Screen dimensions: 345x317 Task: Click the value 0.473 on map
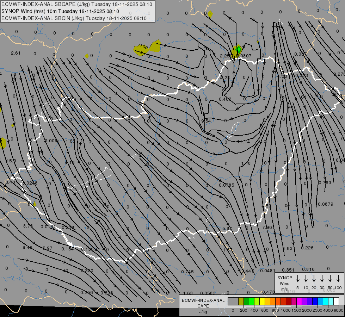tap(269, 292)
